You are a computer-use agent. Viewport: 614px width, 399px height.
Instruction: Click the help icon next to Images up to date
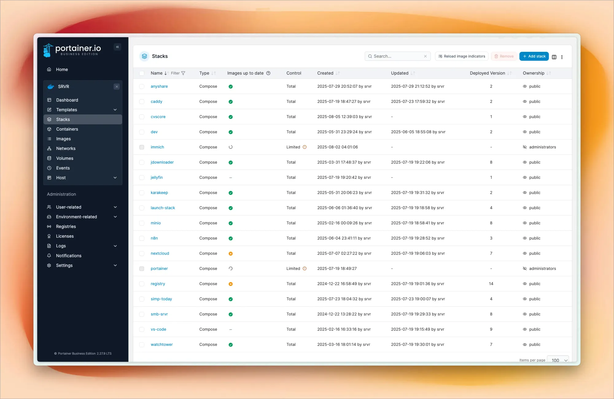click(x=268, y=73)
